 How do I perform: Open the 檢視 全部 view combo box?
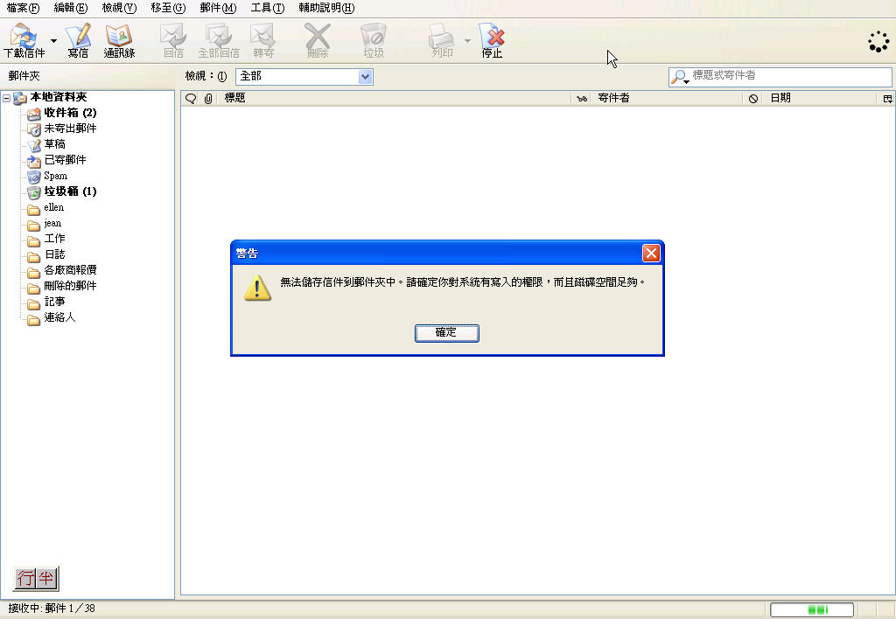point(304,77)
